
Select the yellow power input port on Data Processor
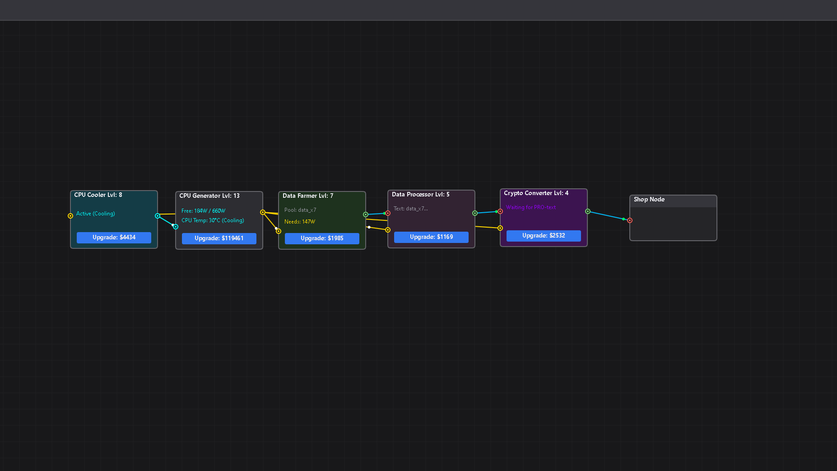pos(388,230)
